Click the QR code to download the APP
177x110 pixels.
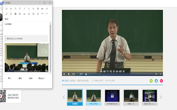[x=3, y=96]
